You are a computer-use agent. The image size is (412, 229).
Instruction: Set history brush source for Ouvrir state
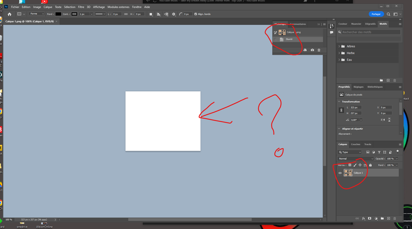(275, 39)
